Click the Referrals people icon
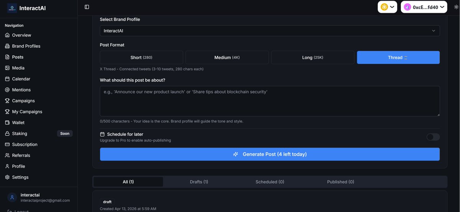This screenshot has height=212, width=460. tap(7, 155)
